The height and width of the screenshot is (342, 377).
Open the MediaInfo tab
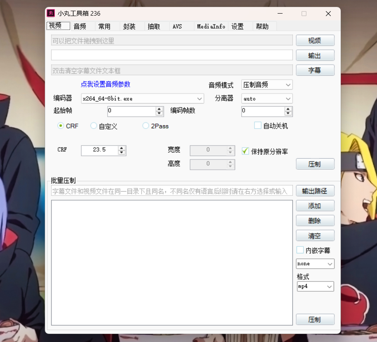pyautogui.click(x=211, y=26)
